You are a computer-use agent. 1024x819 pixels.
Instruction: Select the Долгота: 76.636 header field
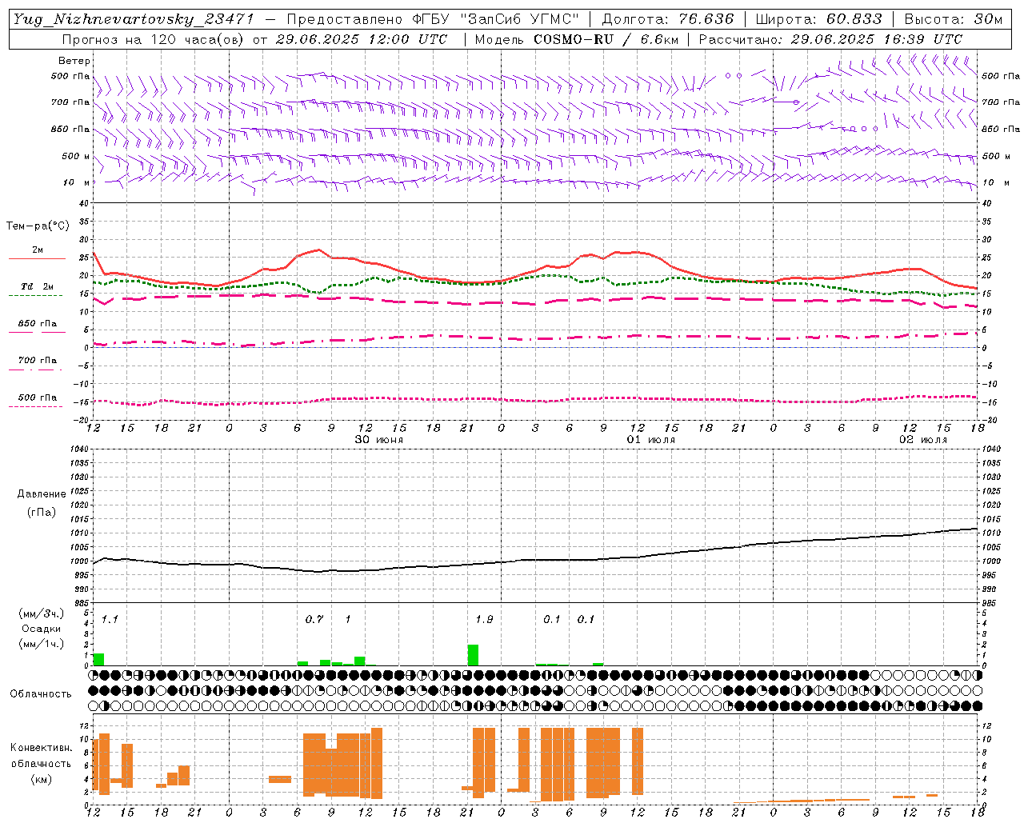pyautogui.click(x=668, y=19)
